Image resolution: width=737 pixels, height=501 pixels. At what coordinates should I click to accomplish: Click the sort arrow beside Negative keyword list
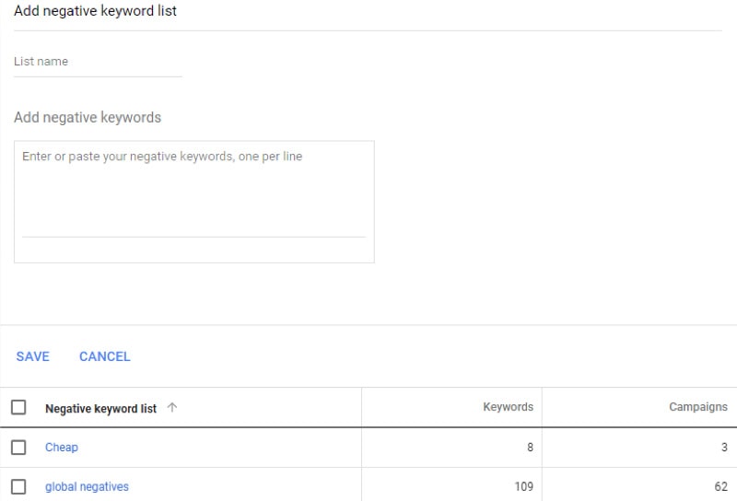click(172, 408)
